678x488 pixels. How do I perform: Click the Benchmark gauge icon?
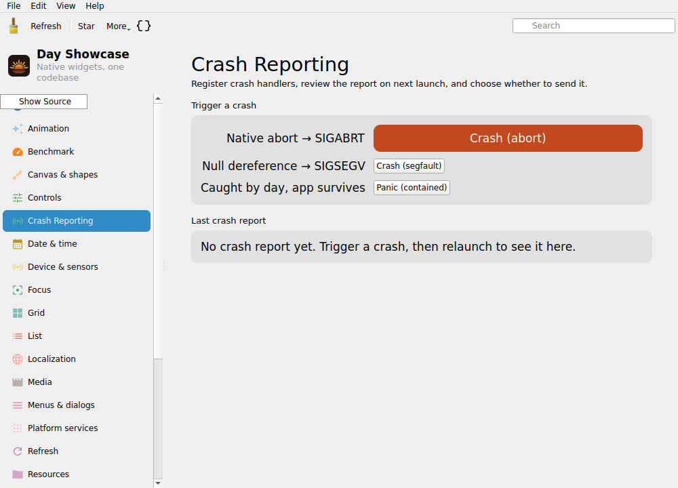pyautogui.click(x=18, y=152)
